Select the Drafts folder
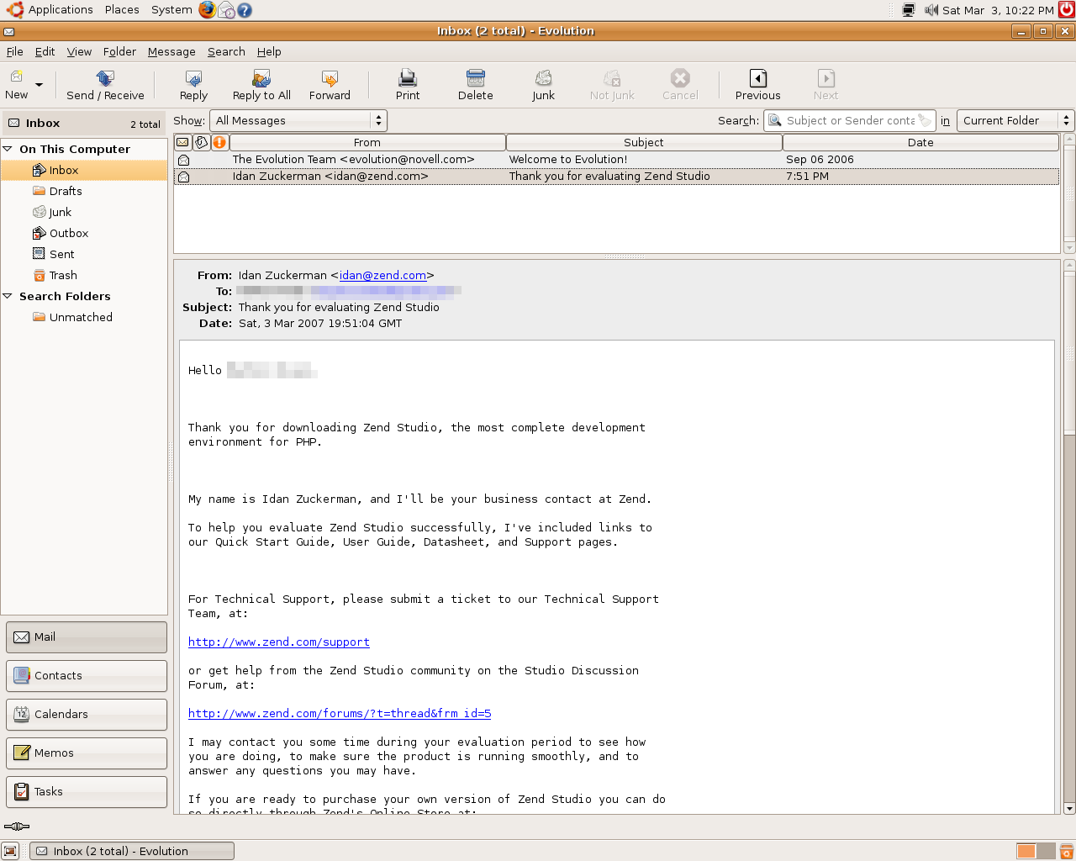This screenshot has height=861, width=1076. click(84, 191)
